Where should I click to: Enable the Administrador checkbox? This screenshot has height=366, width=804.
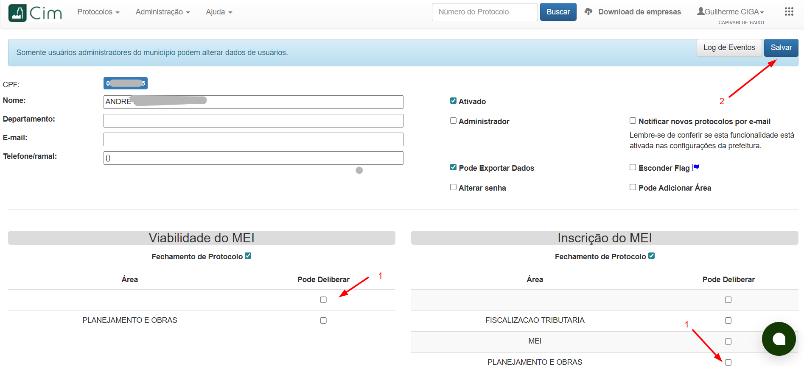[x=453, y=121]
